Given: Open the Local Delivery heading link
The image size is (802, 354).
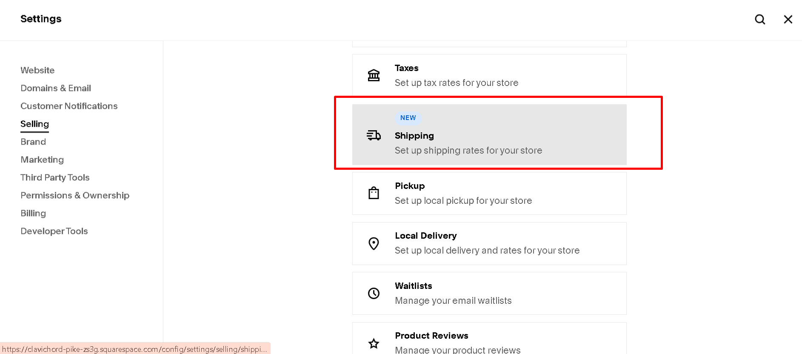Looking at the screenshot, I should (x=425, y=236).
